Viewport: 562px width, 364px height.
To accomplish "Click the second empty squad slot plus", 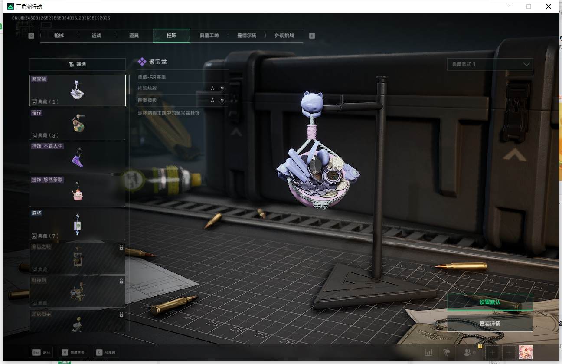I will coord(508,352).
